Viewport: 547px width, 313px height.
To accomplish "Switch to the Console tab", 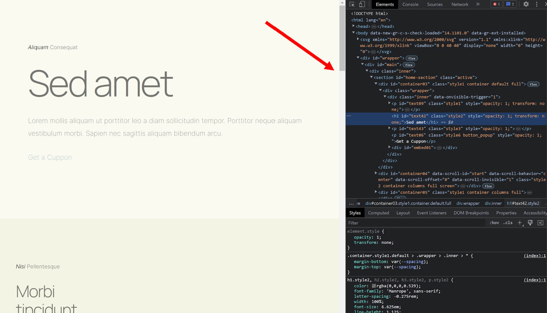I will [410, 4].
